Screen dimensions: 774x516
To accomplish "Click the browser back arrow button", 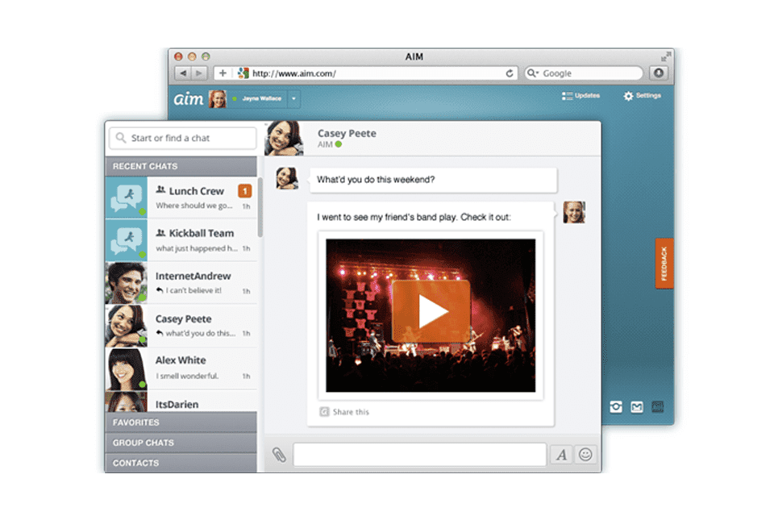I will pos(183,73).
